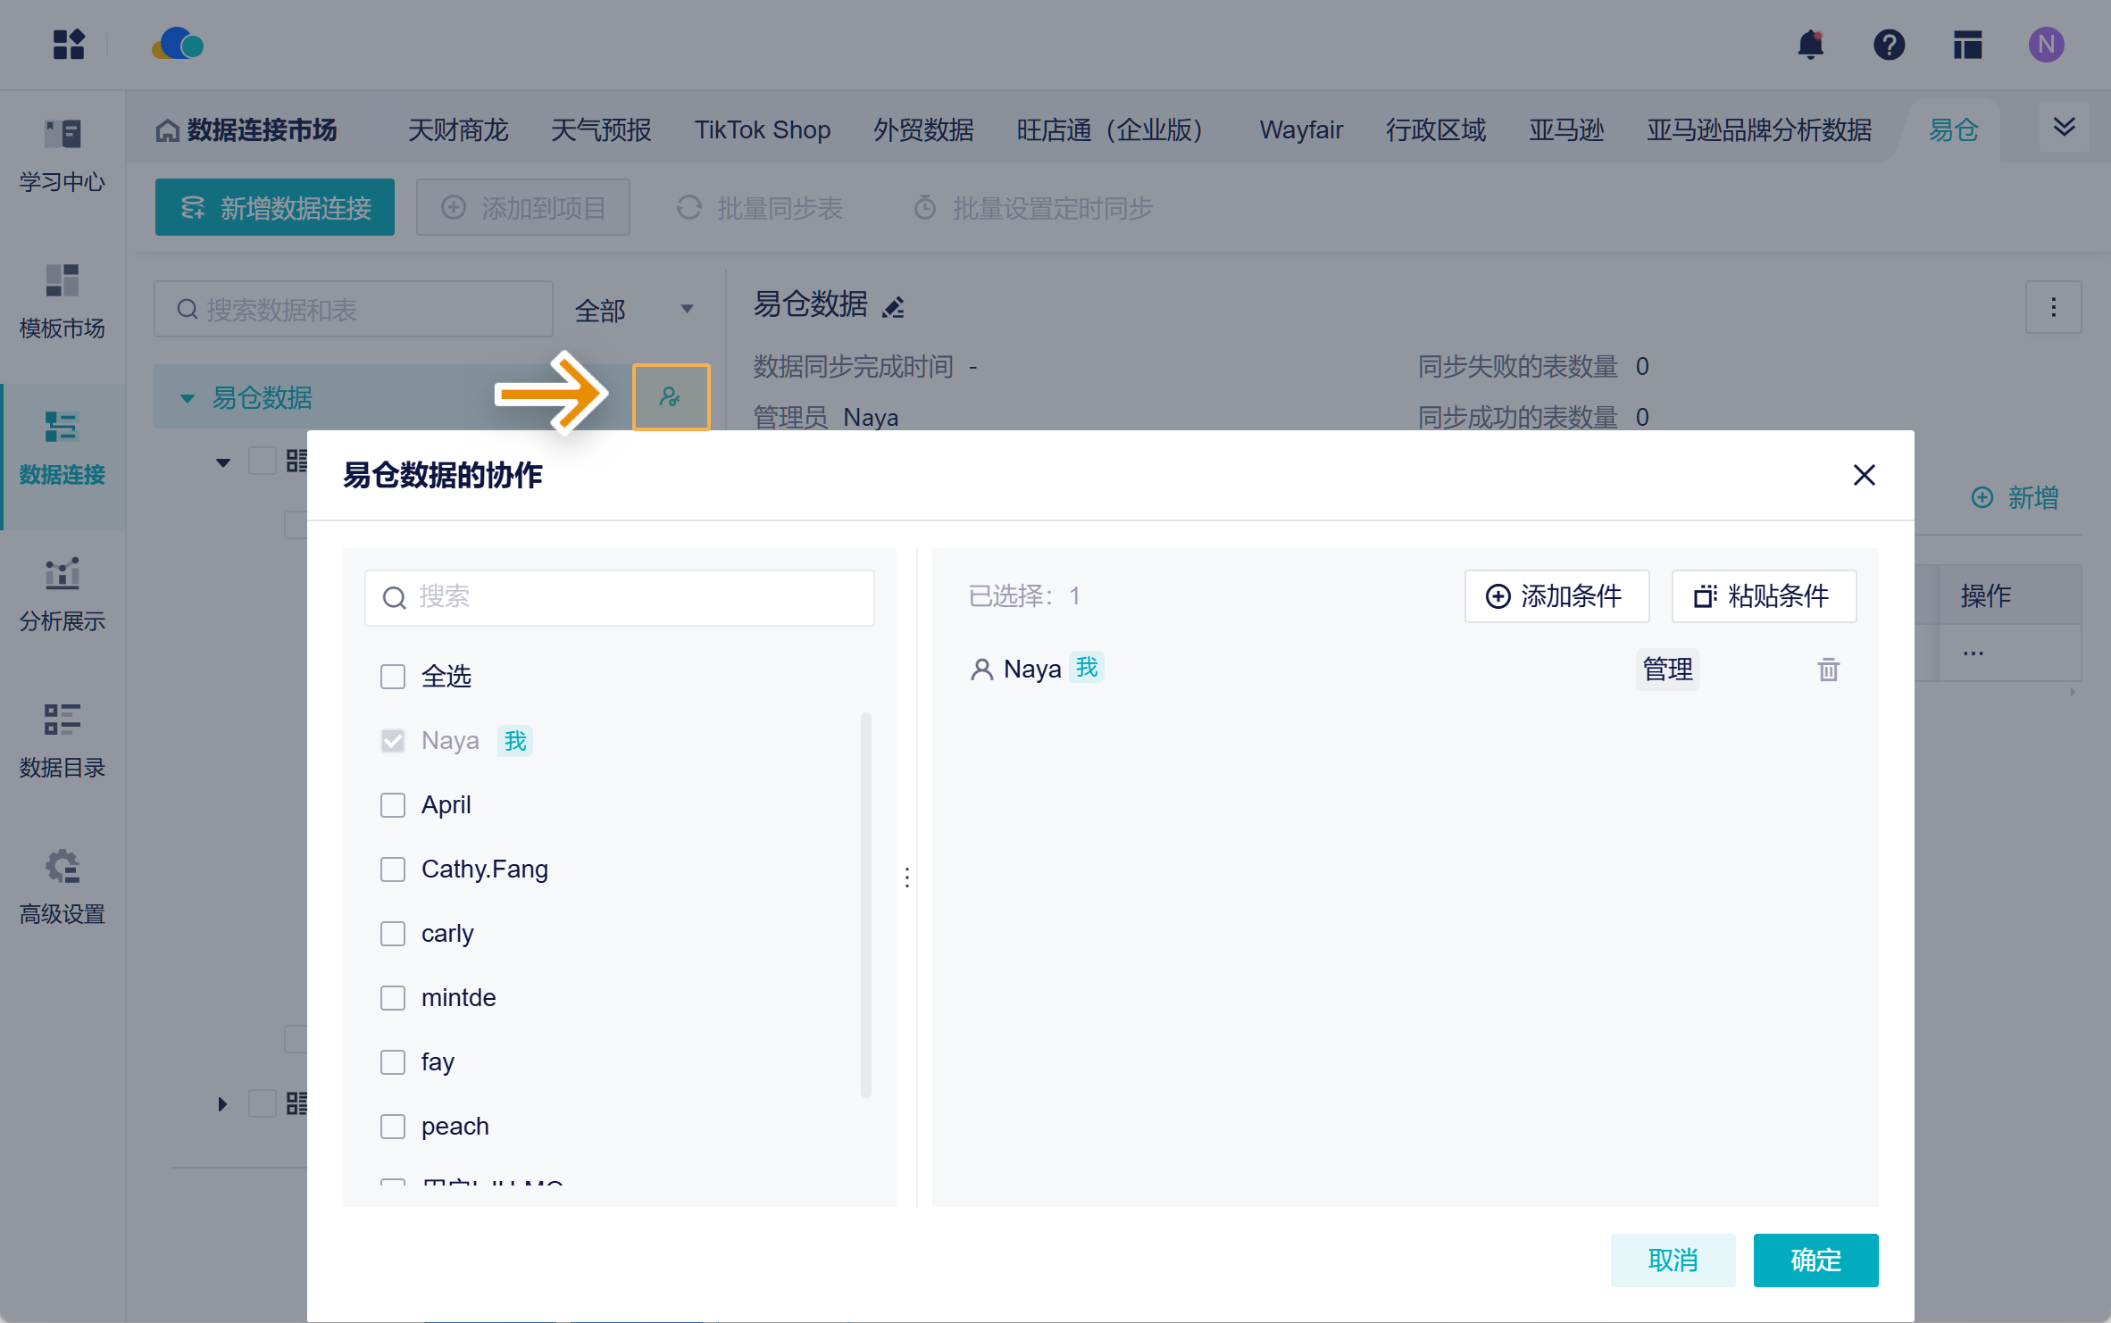Screen dimensions: 2111x1323
Task: Select the 易仓 tab
Action: pos(1954,130)
